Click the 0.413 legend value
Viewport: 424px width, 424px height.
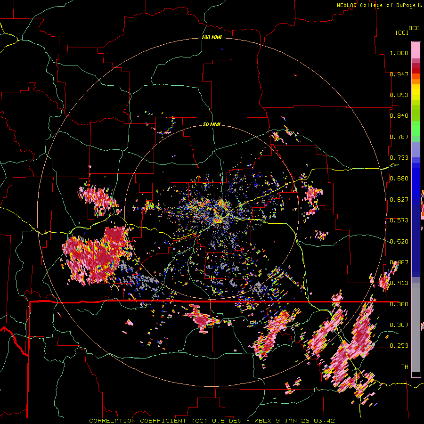point(399,283)
